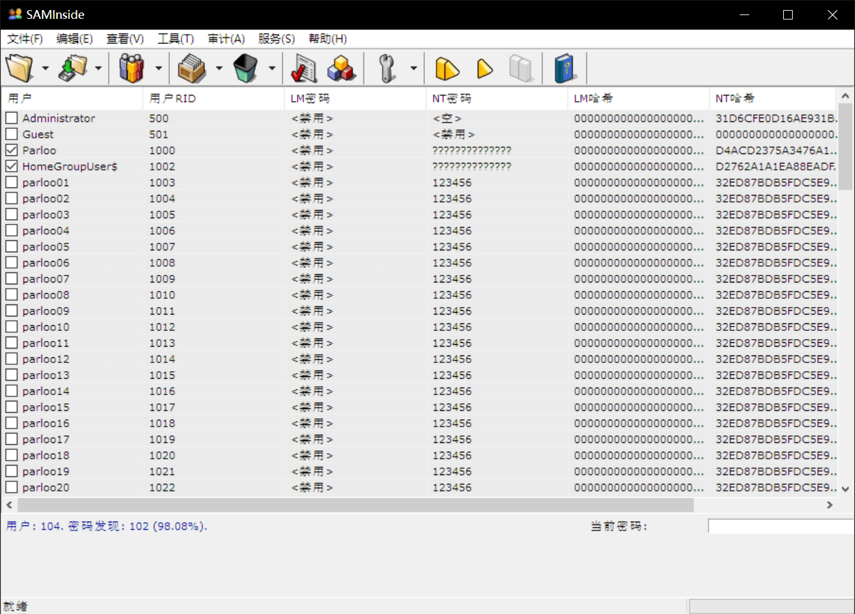Open the 审计(A) menu

[226, 39]
